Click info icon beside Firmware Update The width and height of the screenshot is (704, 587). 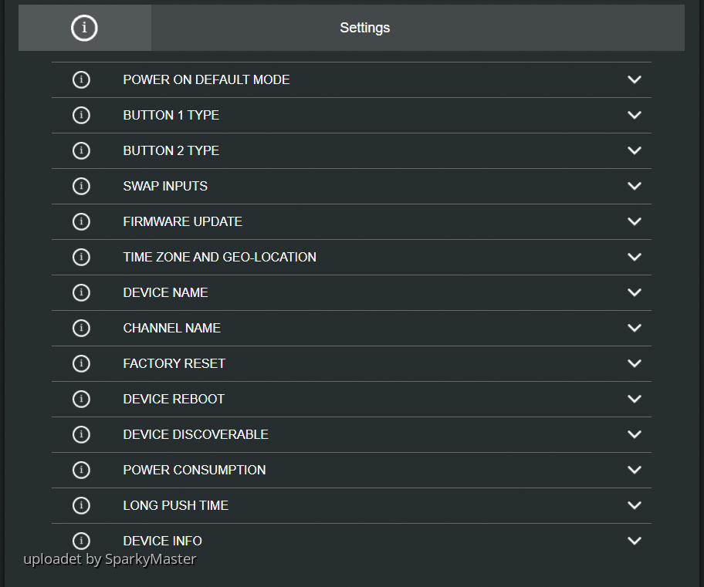[81, 221]
